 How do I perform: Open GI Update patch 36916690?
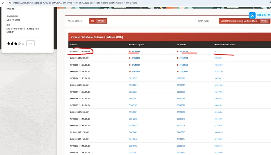(x=181, y=78)
